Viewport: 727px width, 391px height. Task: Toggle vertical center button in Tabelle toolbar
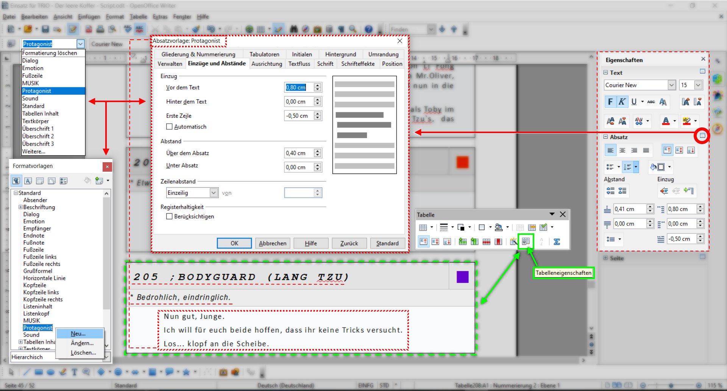(x=435, y=242)
